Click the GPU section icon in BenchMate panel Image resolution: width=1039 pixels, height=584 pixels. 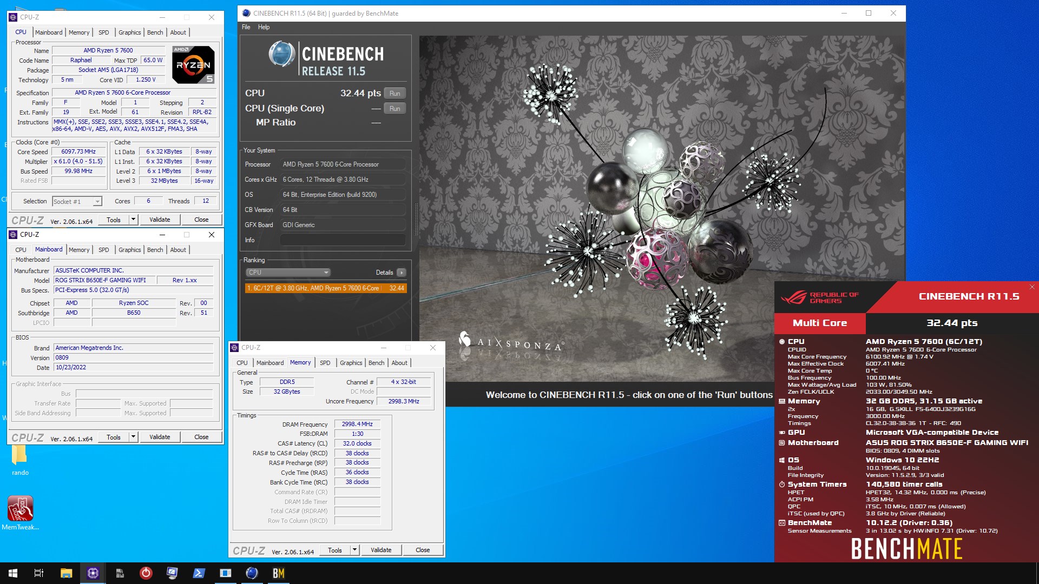tap(782, 433)
